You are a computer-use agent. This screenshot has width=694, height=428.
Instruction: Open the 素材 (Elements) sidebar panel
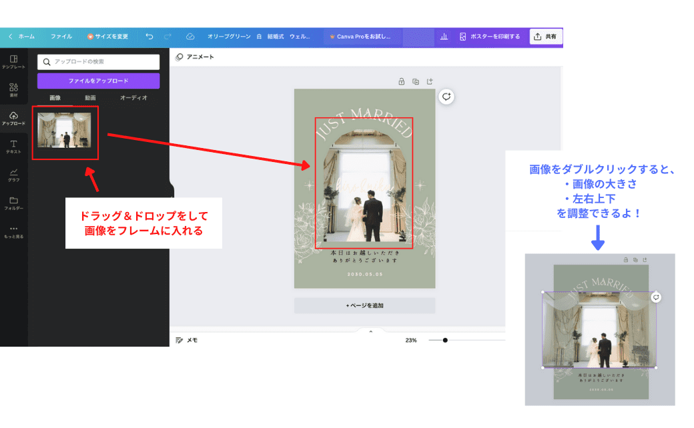(13, 90)
